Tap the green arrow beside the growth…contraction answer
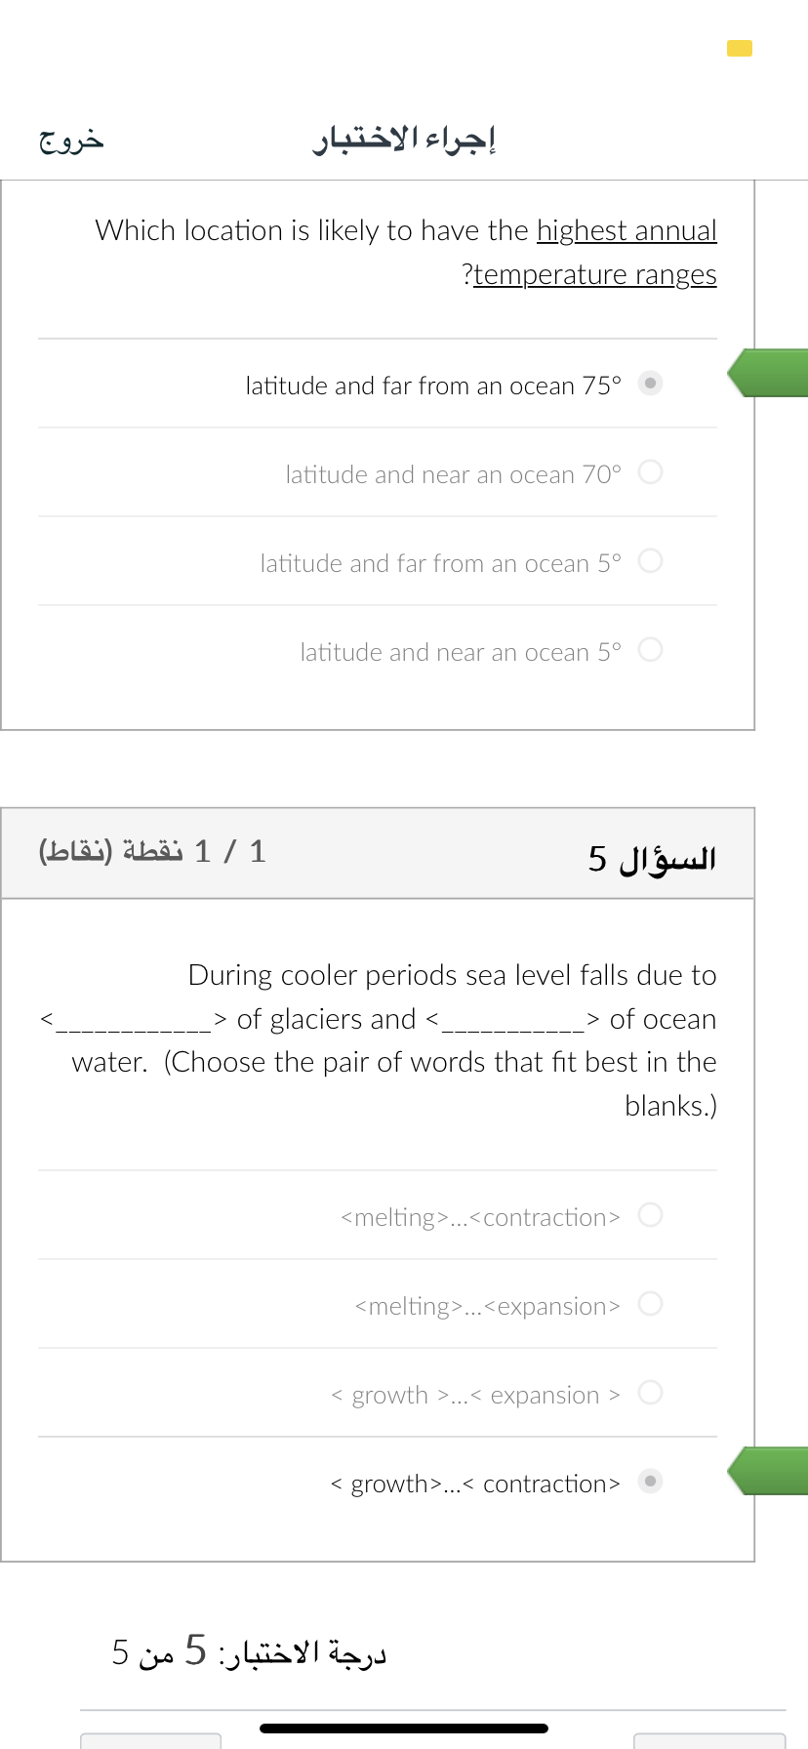Viewport: 808px width, 1749px height. (x=768, y=1471)
